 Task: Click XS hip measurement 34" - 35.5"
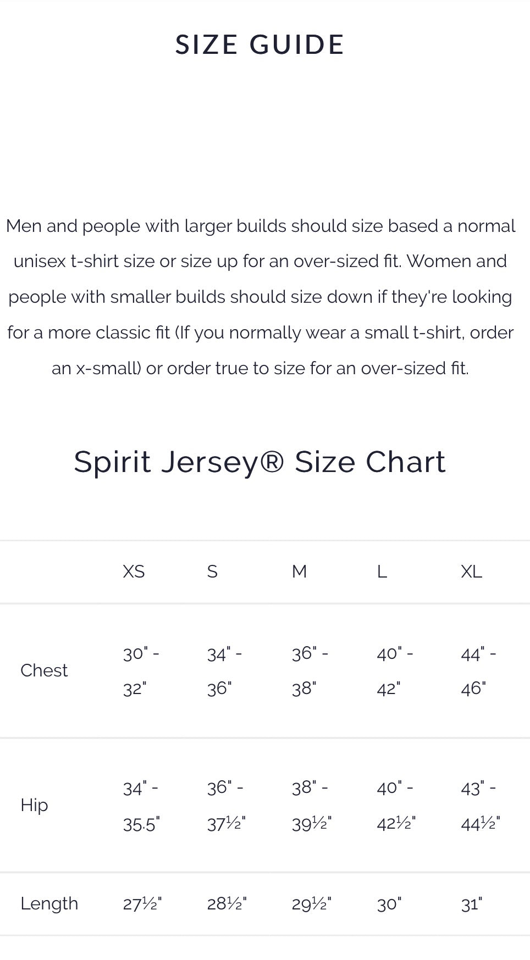pyautogui.click(x=141, y=805)
